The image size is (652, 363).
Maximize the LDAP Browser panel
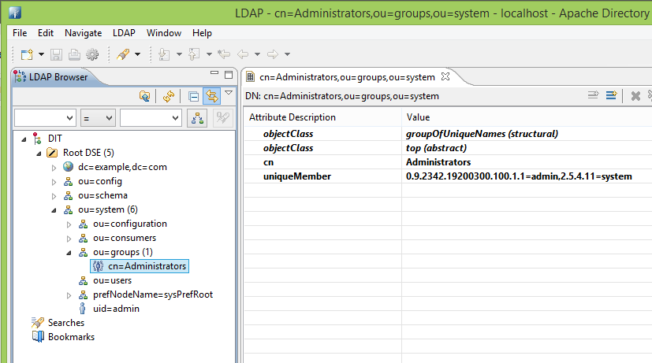[x=229, y=75]
